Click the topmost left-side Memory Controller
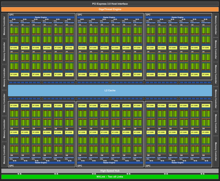The image size is (220, 181). pyautogui.click(x=4, y=26)
